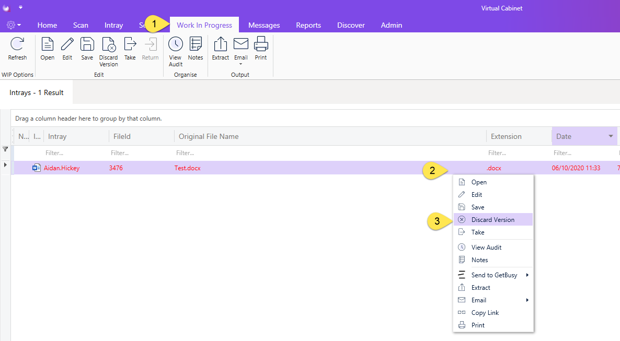
Task: Expand the Test.docx row indicator arrow
Action: 5,165
